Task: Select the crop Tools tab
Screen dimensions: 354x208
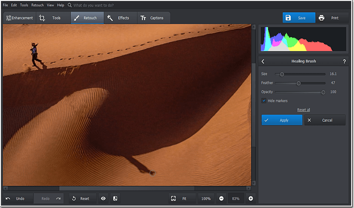Action: point(53,18)
